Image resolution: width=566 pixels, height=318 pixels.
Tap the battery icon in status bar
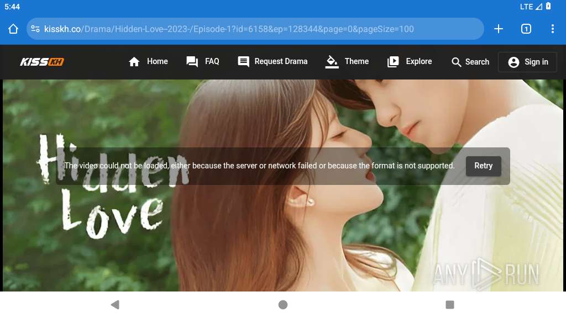(x=548, y=6)
